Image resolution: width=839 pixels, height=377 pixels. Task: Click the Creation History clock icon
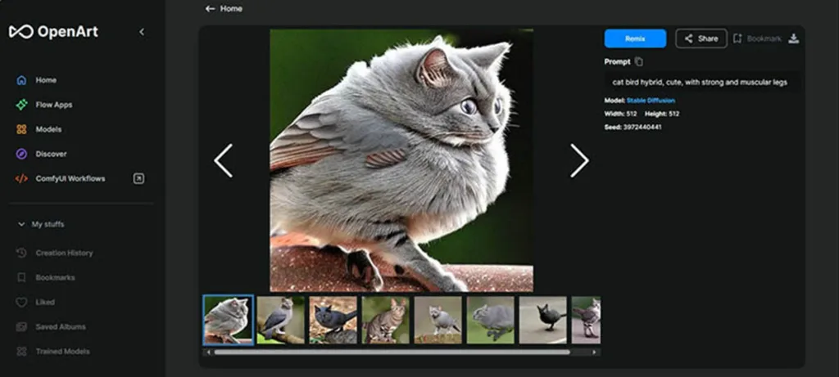click(x=21, y=253)
